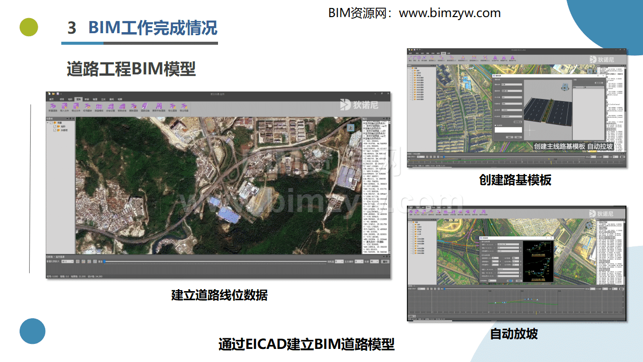The height and width of the screenshot is (362, 643).
Task: Click 3D road model preview in roadbed dialog
Action: click(548, 110)
